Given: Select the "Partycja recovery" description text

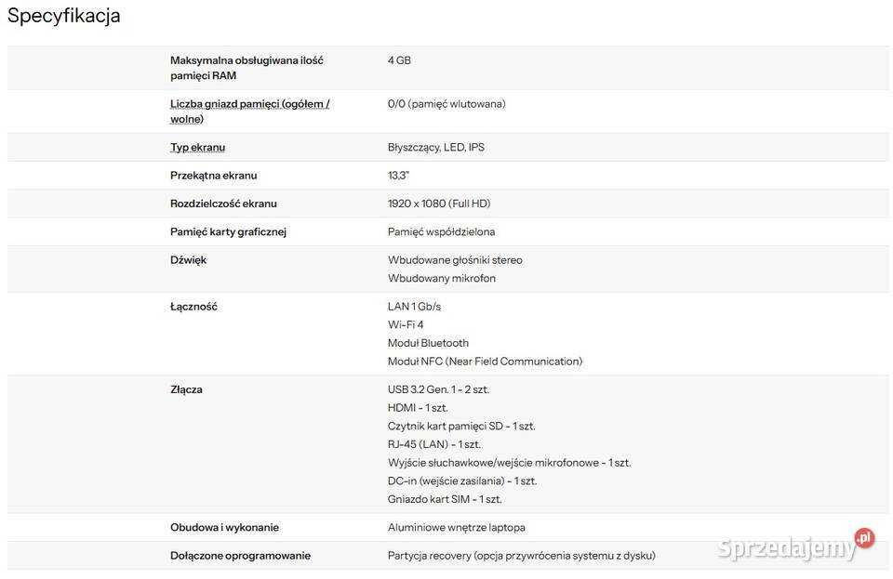Looking at the screenshot, I should tap(521, 555).
